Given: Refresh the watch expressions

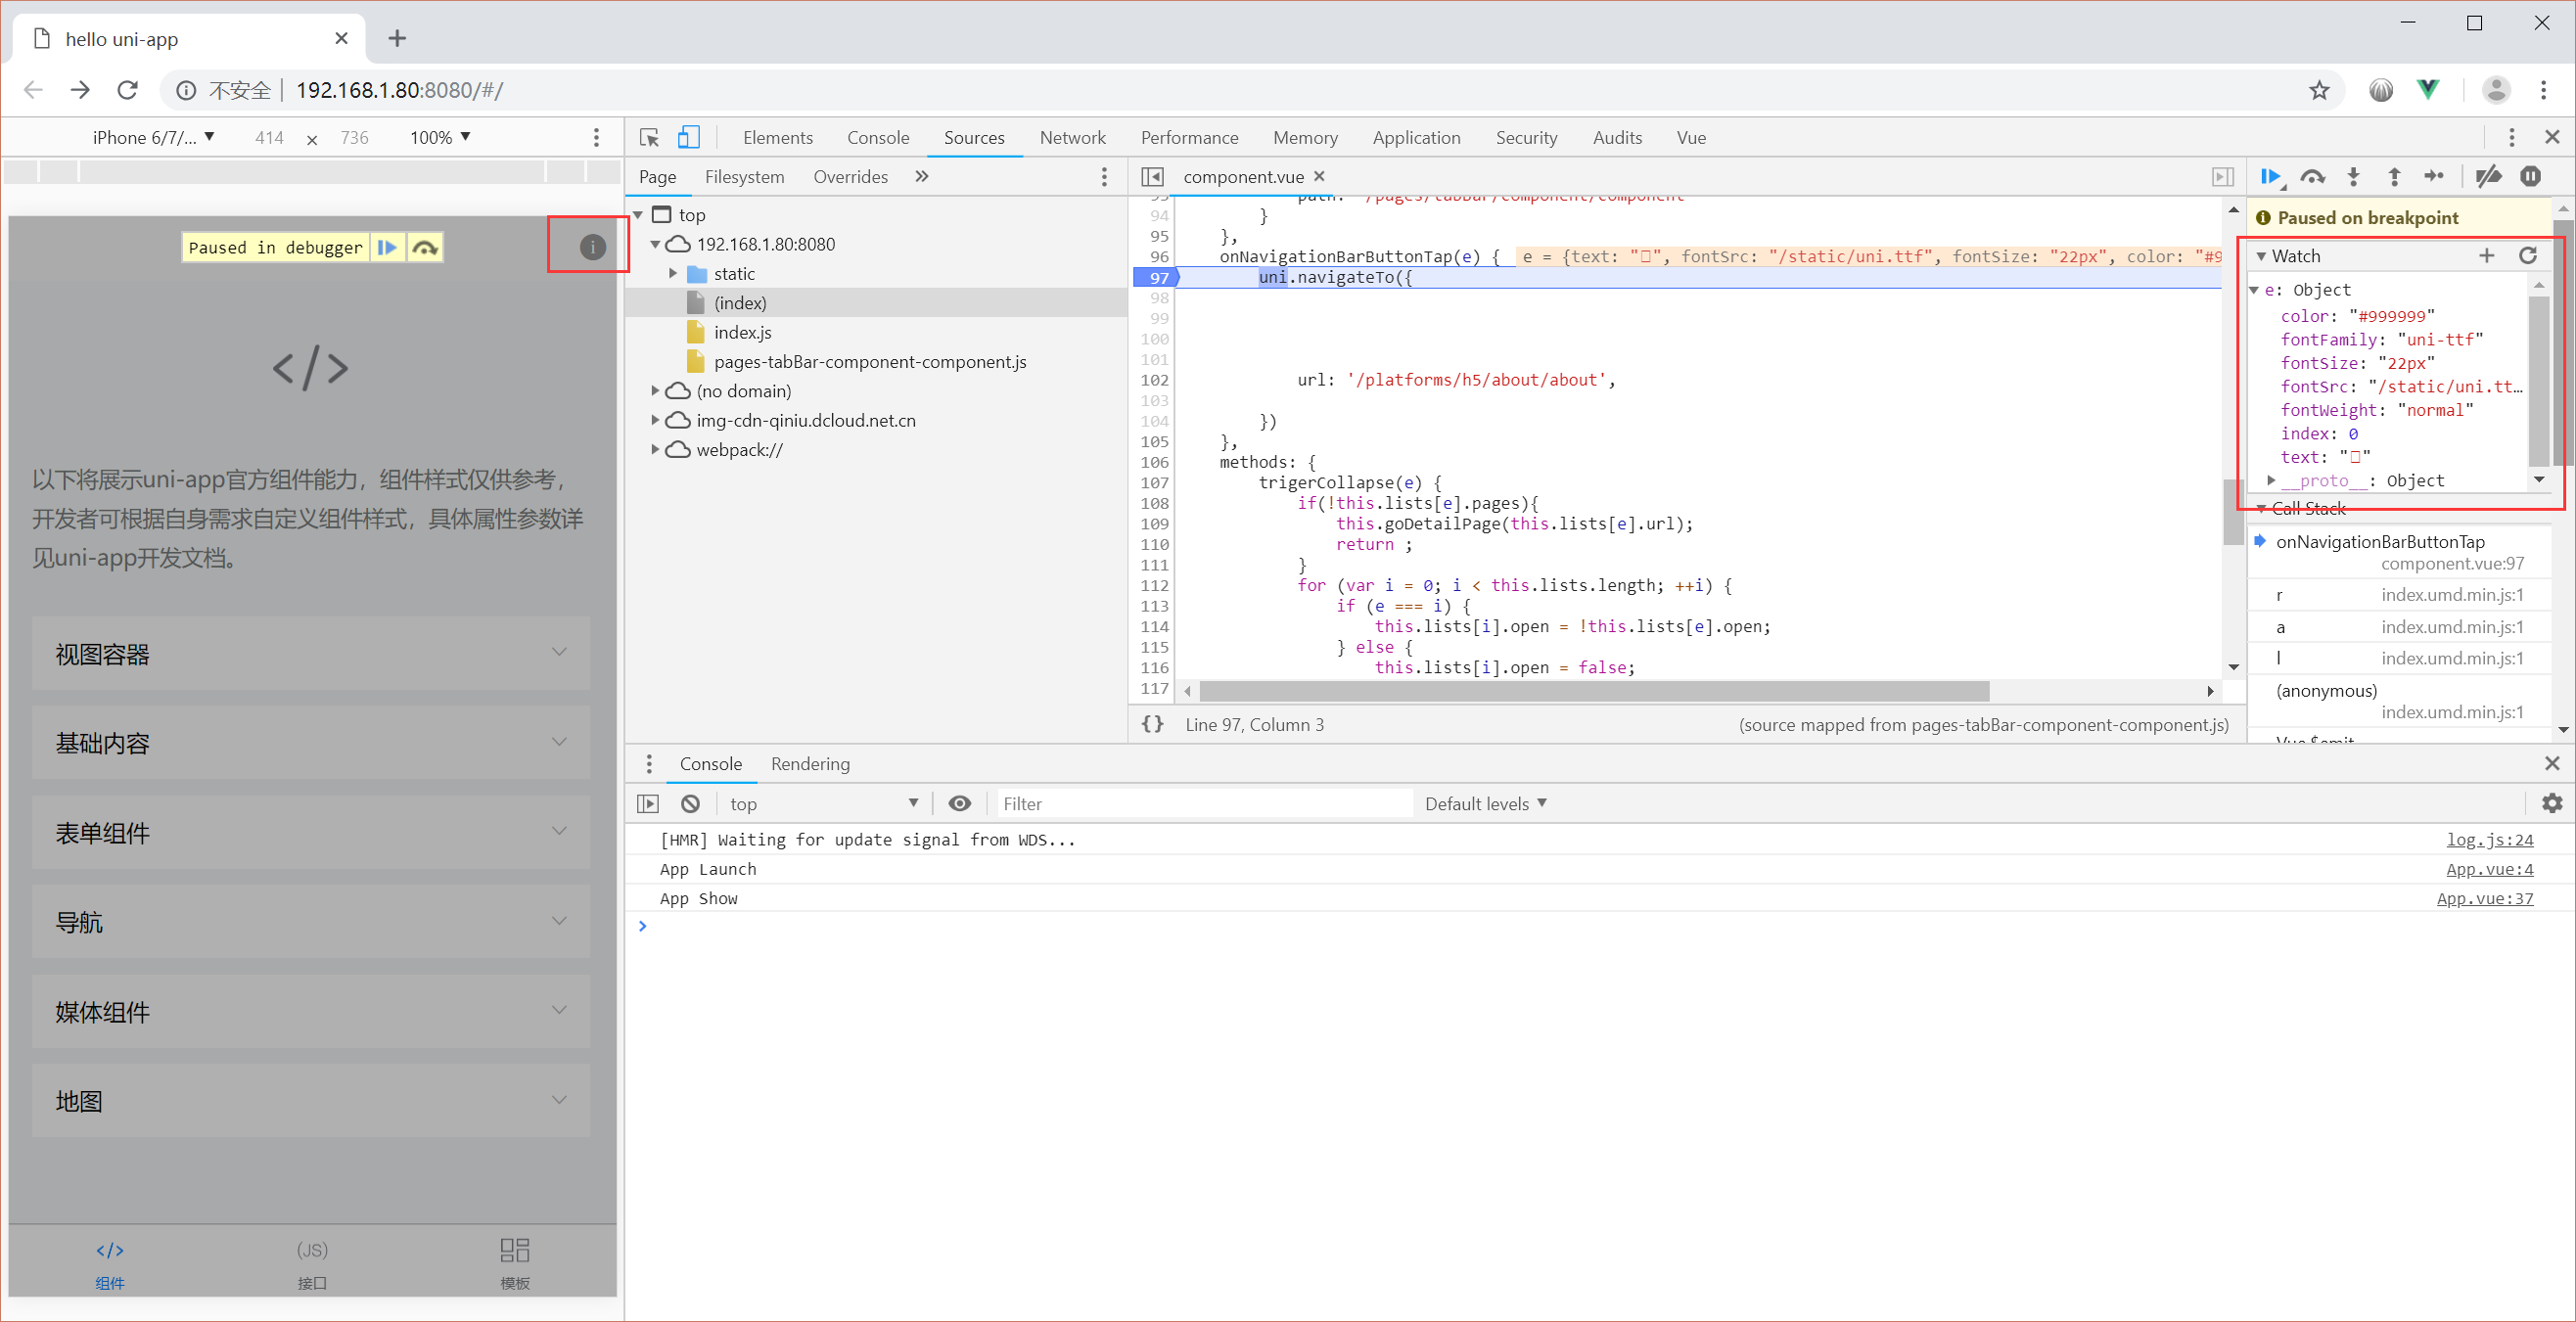Looking at the screenshot, I should [x=2527, y=256].
